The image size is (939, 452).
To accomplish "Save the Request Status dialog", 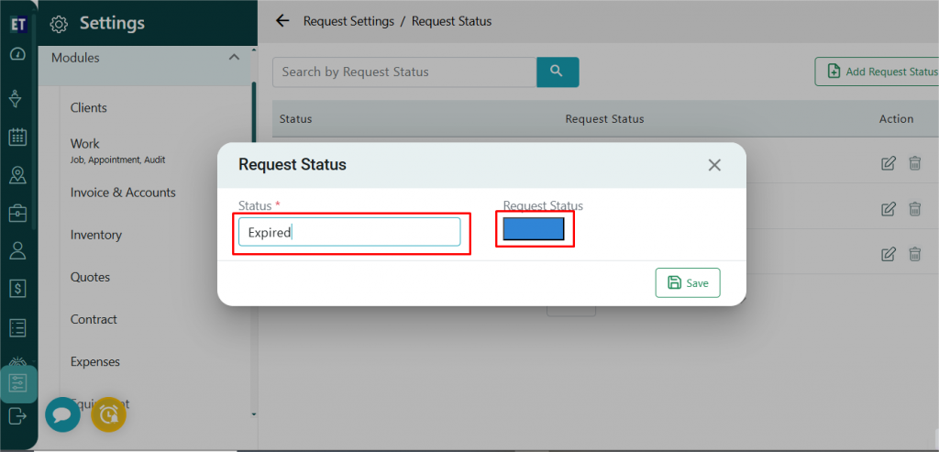I will pyautogui.click(x=688, y=283).
